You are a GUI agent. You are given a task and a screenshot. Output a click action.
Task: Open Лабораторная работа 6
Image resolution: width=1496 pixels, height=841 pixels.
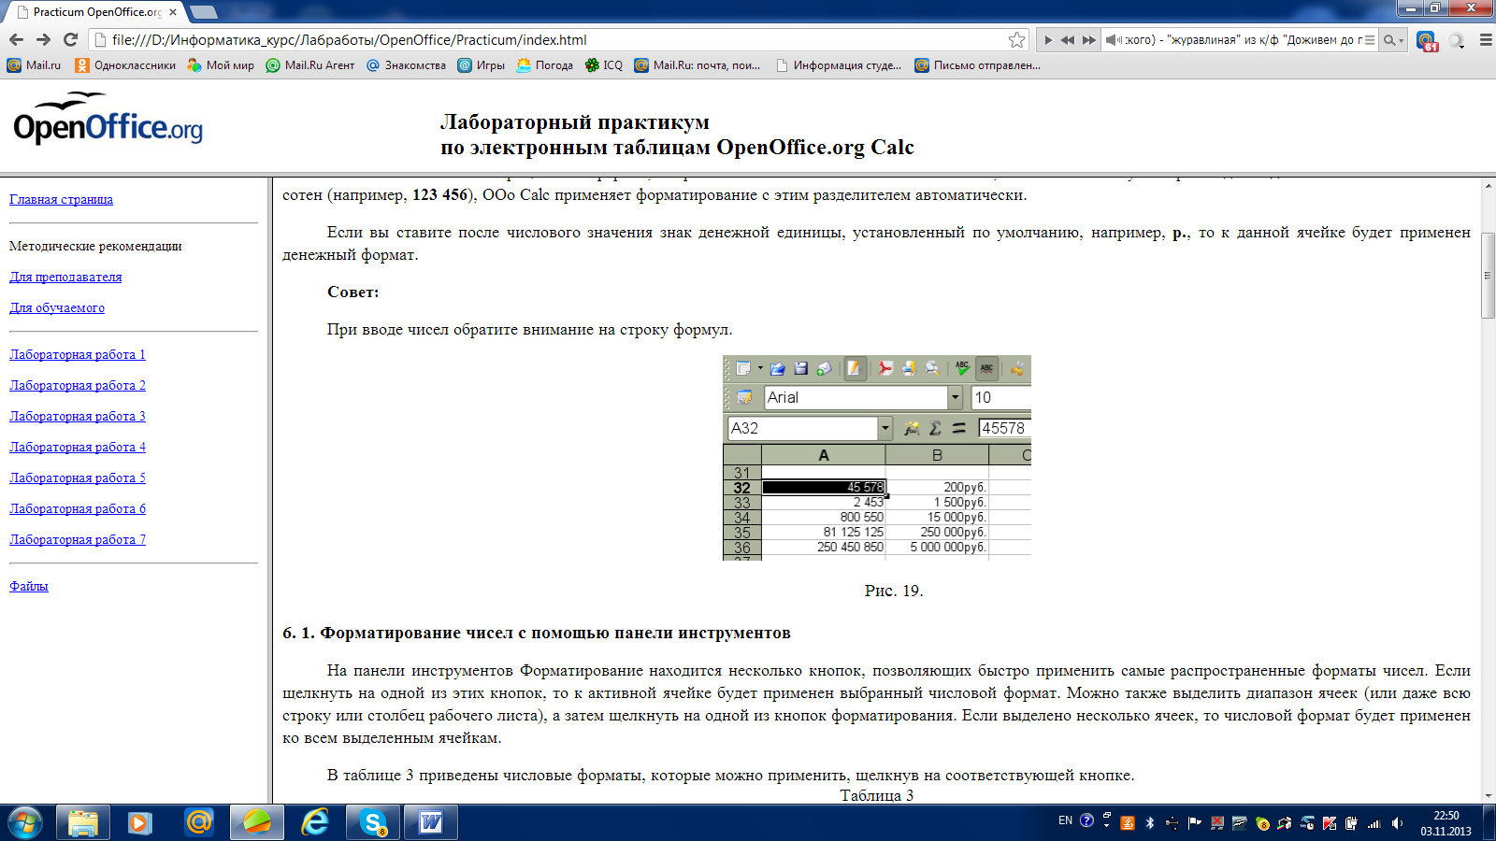pyautogui.click(x=78, y=508)
